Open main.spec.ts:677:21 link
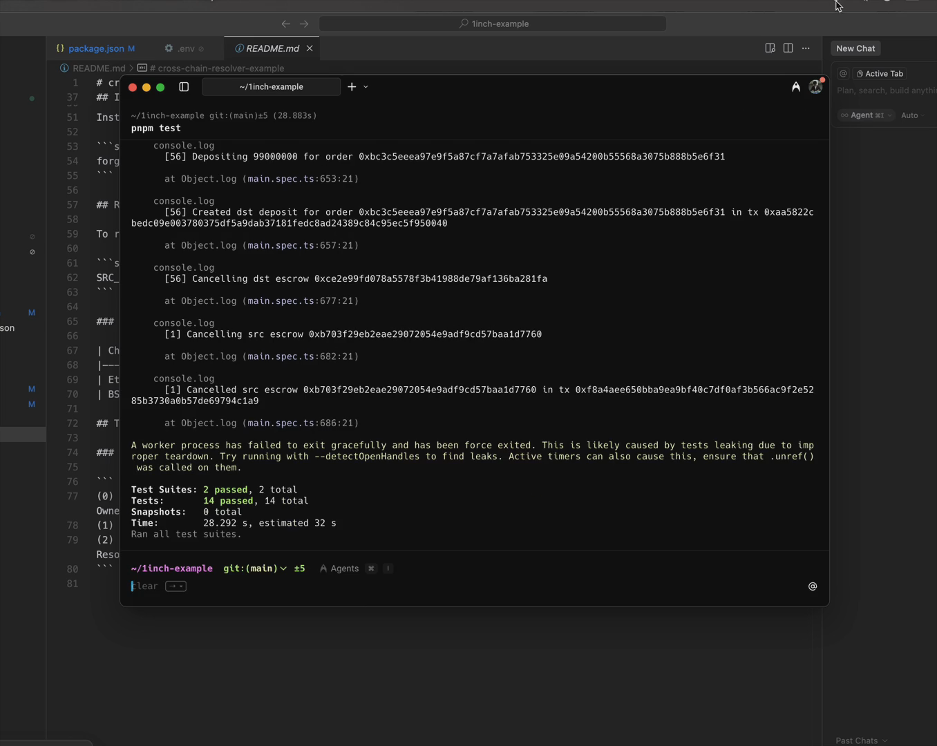 pos(301,301)
